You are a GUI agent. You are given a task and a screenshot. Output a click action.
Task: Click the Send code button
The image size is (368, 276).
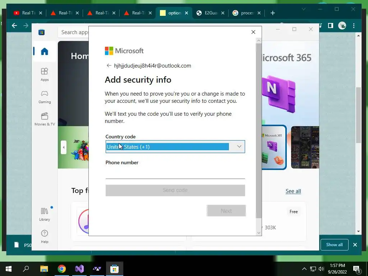pos(175,190)
